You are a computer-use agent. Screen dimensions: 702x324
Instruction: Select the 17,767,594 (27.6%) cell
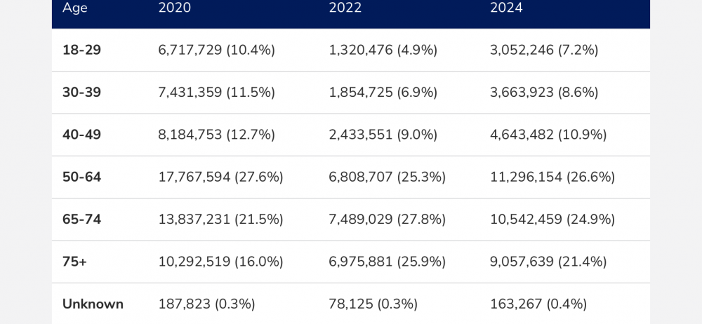(220, 177)
